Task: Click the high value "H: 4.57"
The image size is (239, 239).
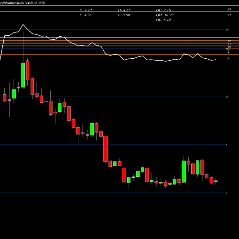Action: (124, 10)
